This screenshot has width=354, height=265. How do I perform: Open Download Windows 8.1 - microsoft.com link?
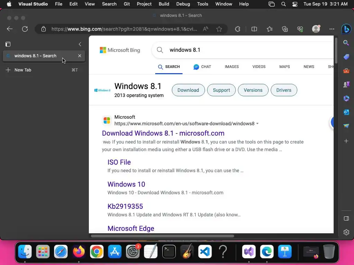(163, 133)
